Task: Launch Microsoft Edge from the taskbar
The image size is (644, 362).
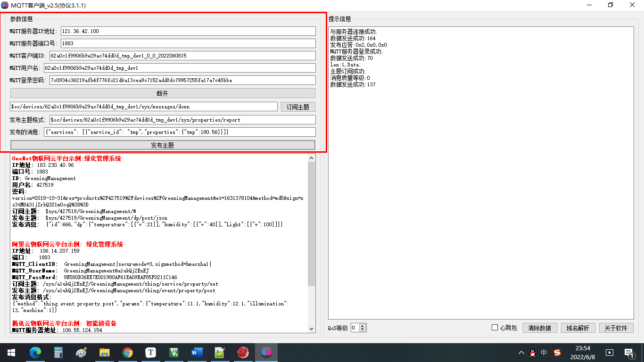Action: 35,352
